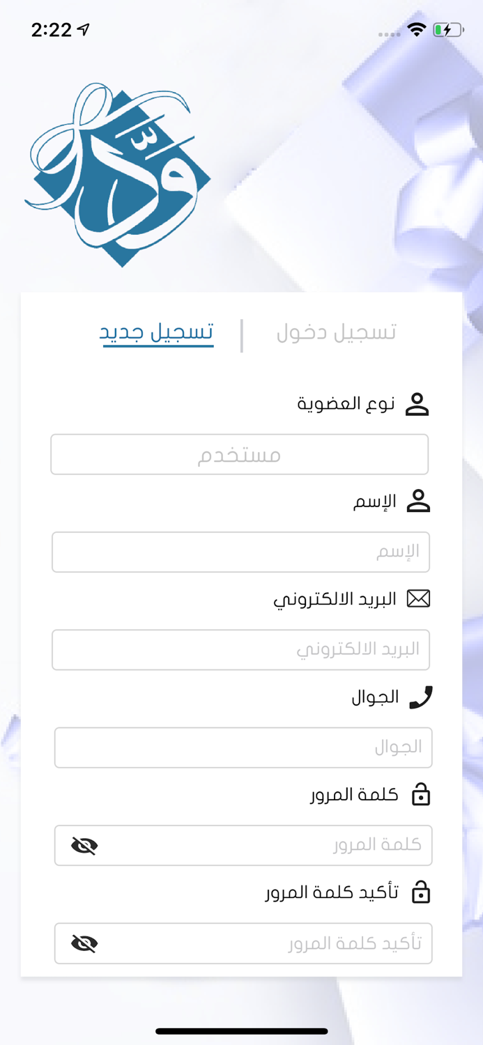This screenshot has height=1045, width=483.
Task: Click the person icon beside الإسم label
Action: pos(418,500)
